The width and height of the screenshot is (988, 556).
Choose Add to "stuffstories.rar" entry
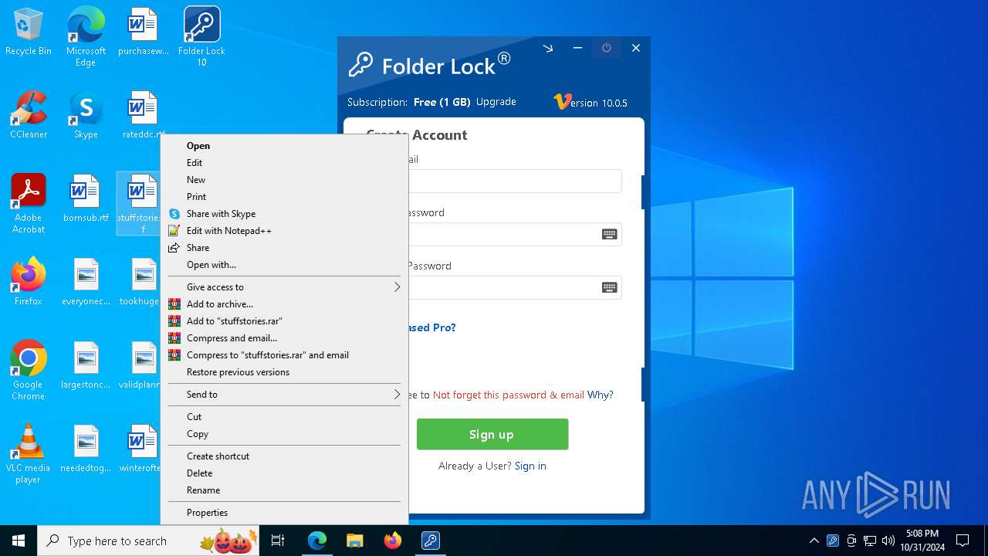[x=284, y=321]
